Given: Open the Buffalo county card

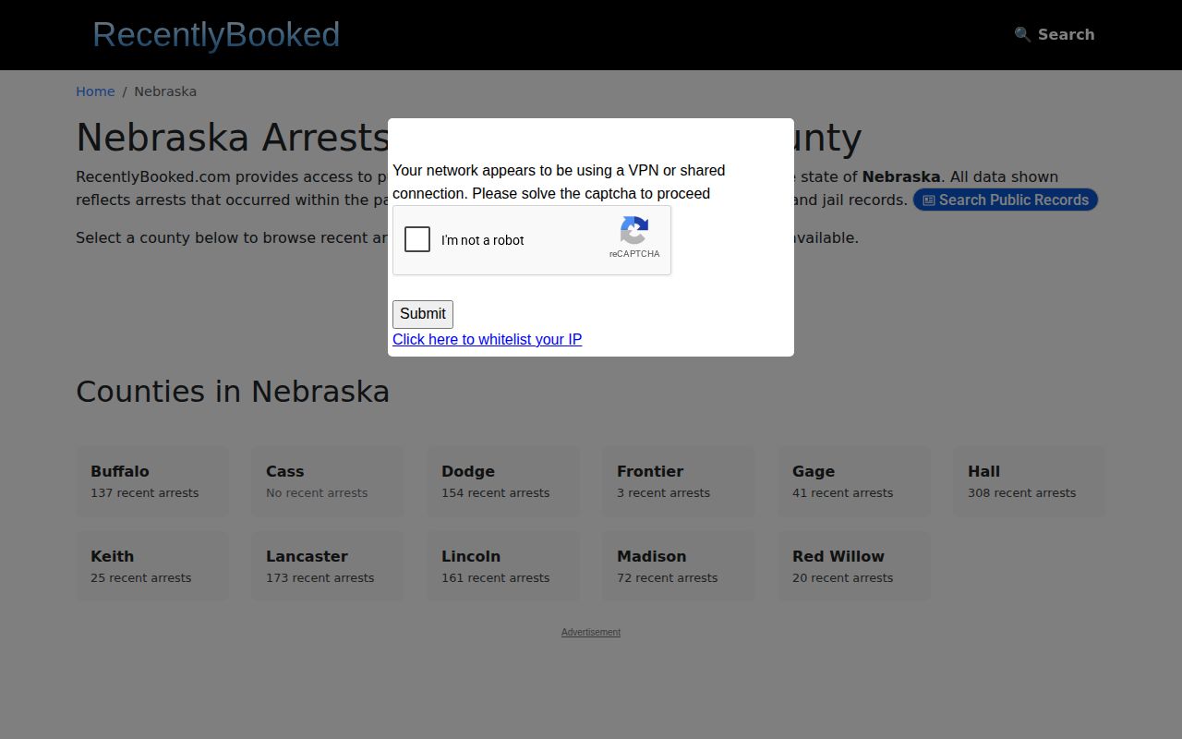Looking at the screenshot, I should click(x=152, y=481).
